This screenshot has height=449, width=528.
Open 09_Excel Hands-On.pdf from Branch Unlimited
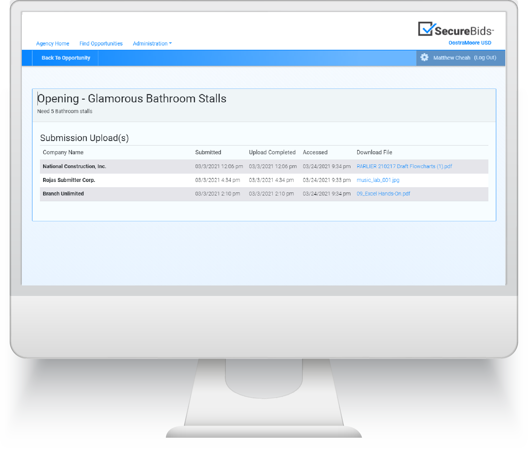click(x=383, y=194)
